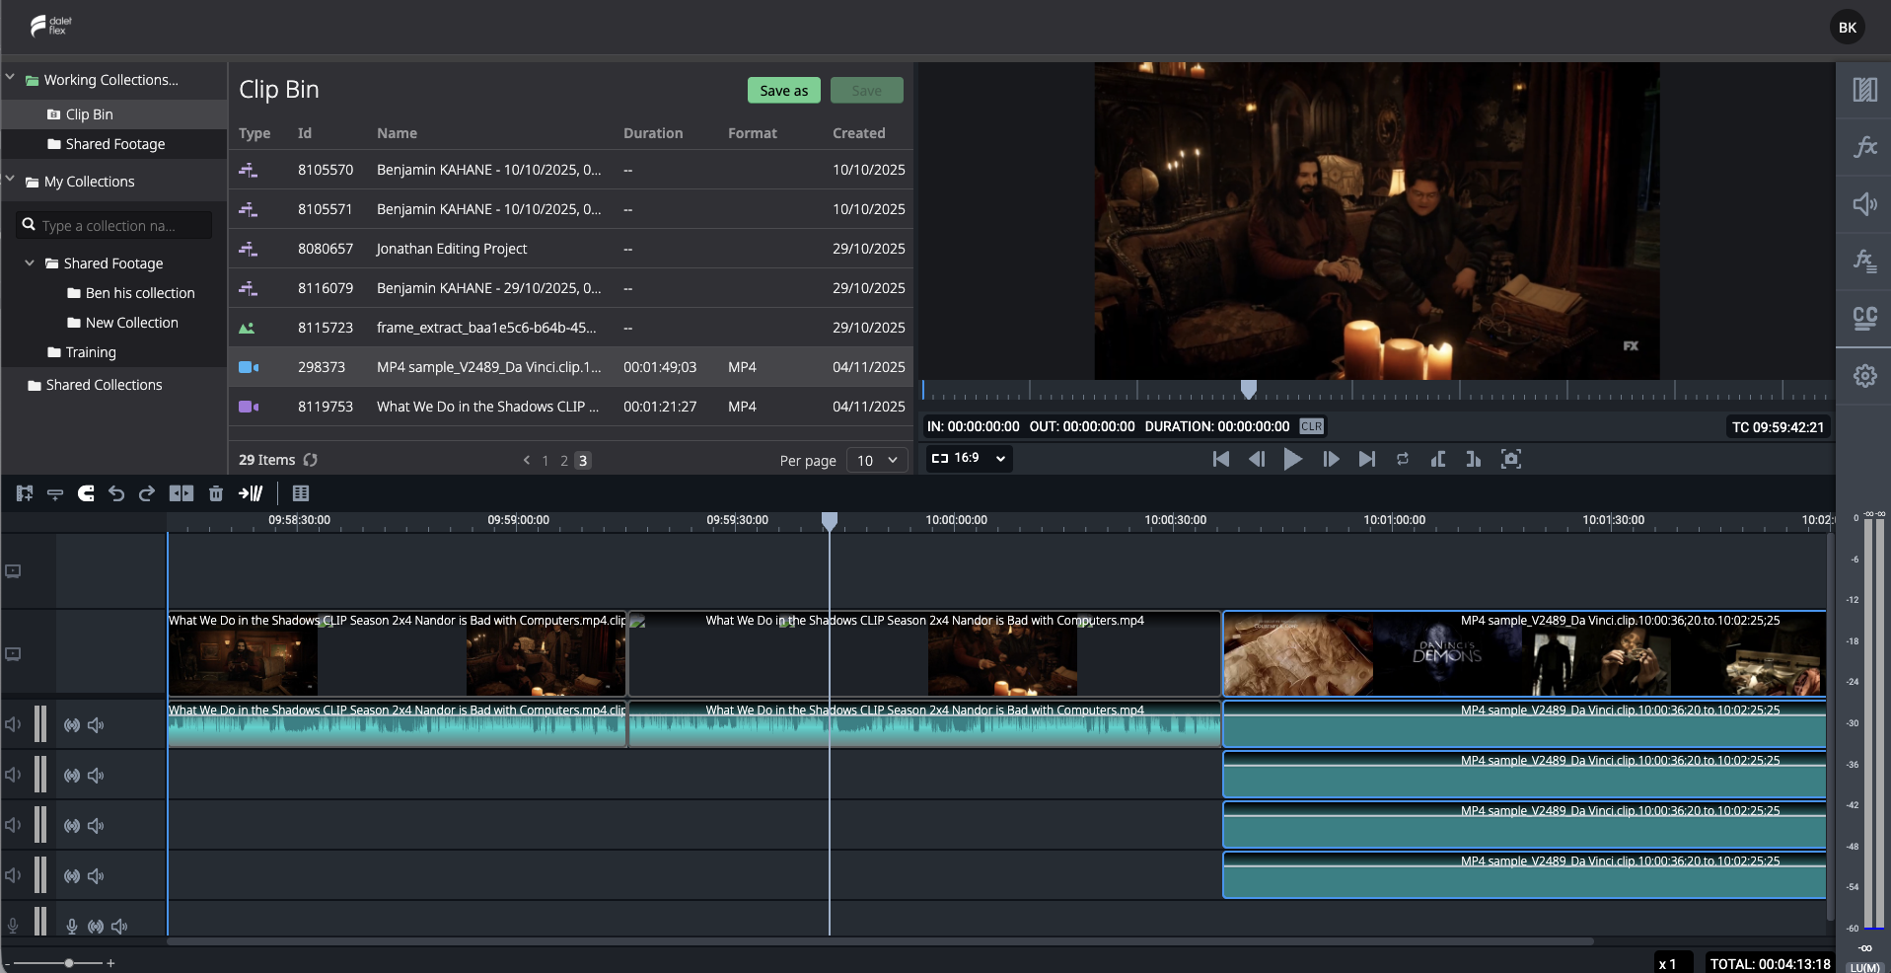The image size is (1891, 973).
Task: Open settings gear in right sidebar
Action: pyautogui.click(x=1864, y=376)
